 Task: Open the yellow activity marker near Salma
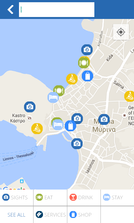129,96
